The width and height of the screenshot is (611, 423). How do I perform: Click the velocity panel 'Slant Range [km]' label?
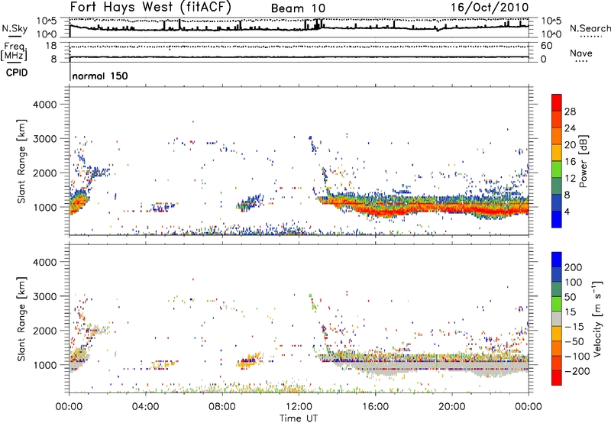pyautogui.click(x=21, y=319)
